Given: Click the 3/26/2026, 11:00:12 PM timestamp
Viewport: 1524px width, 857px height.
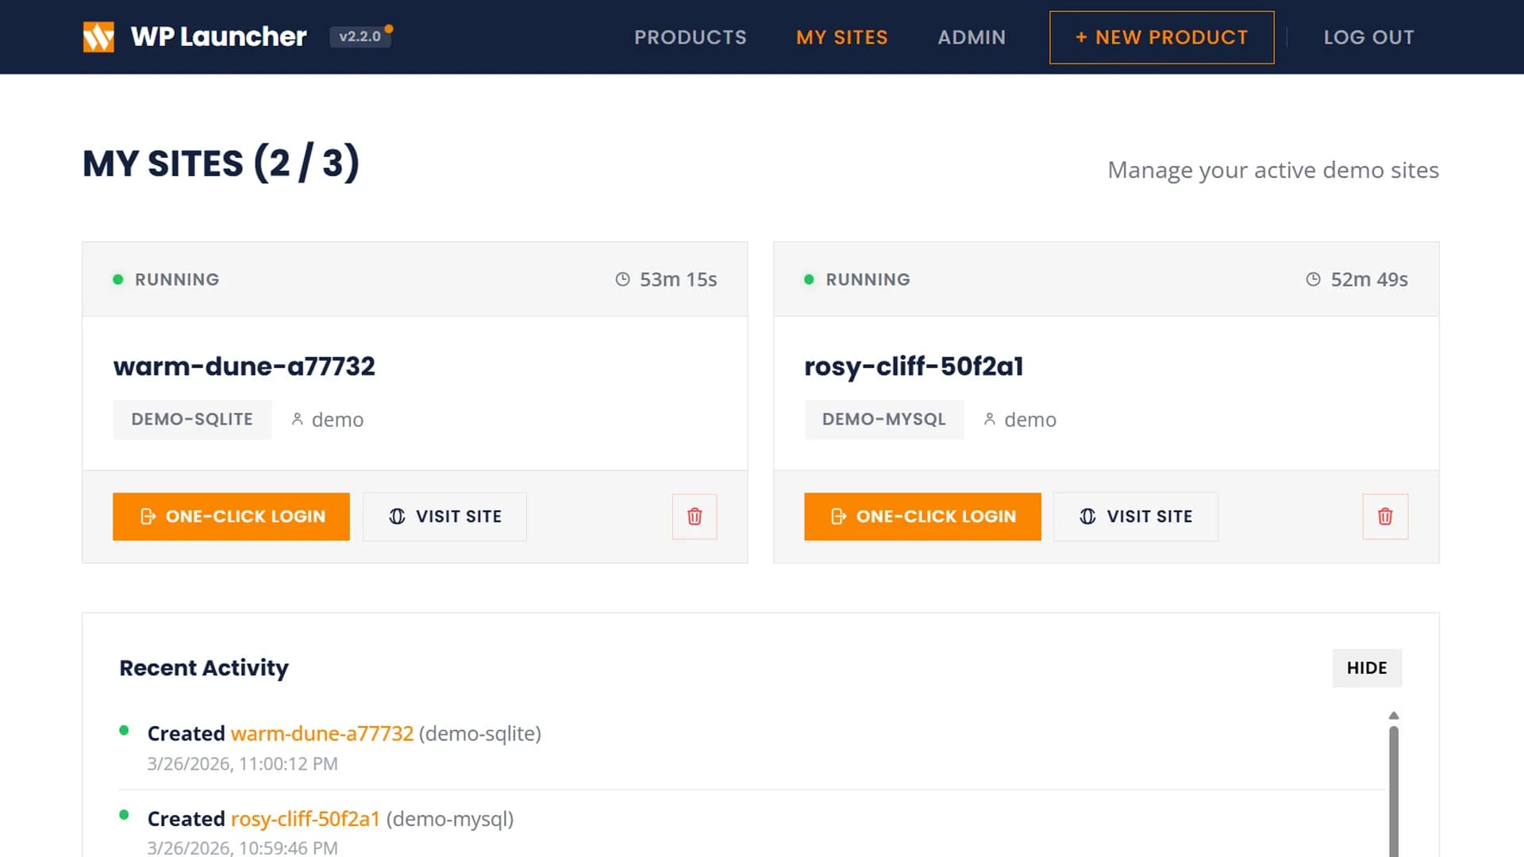Looking at the screenshot, I should [243, 763].
